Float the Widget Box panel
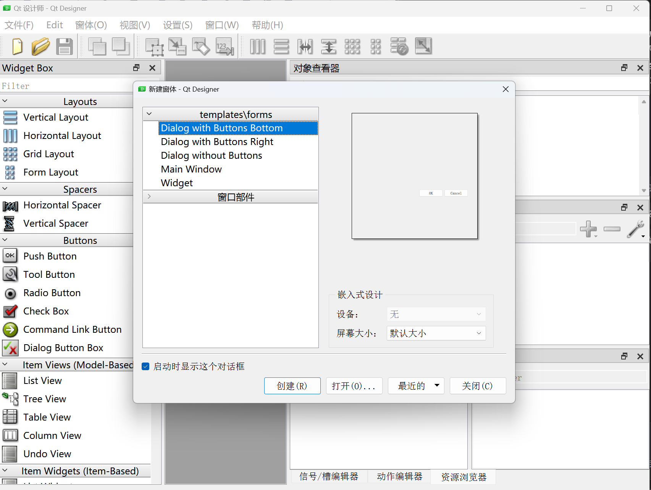The width and height of the screenshot is (651, 490). pos(136,68)
